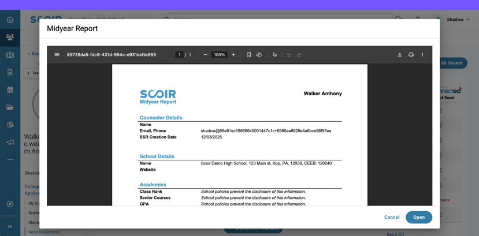Rotate the PDF counterclockwise
479x236 pixels.
coord(259,55)
